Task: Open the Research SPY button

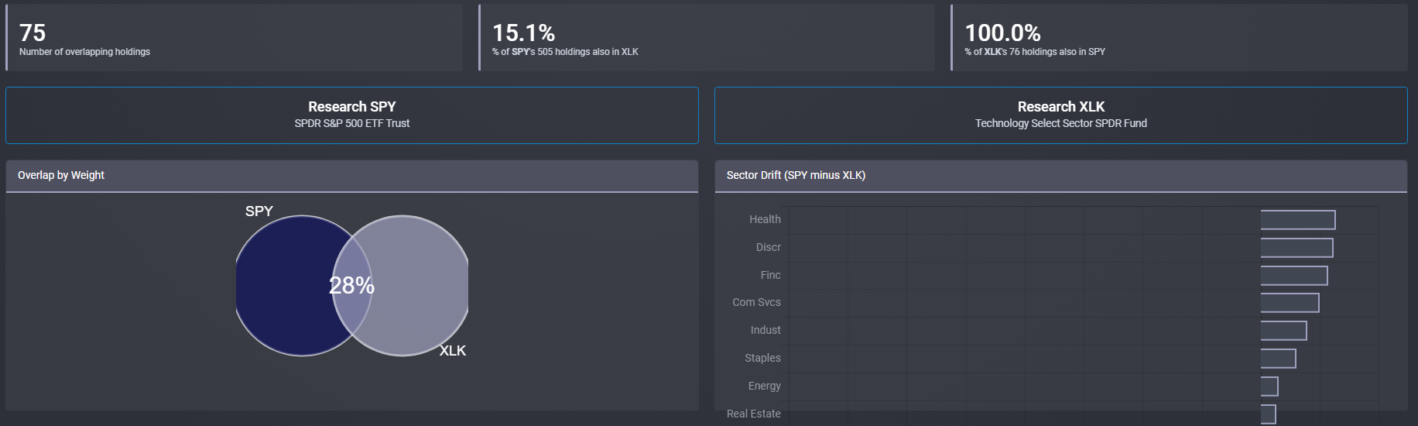Action: (x=352, y=115)
